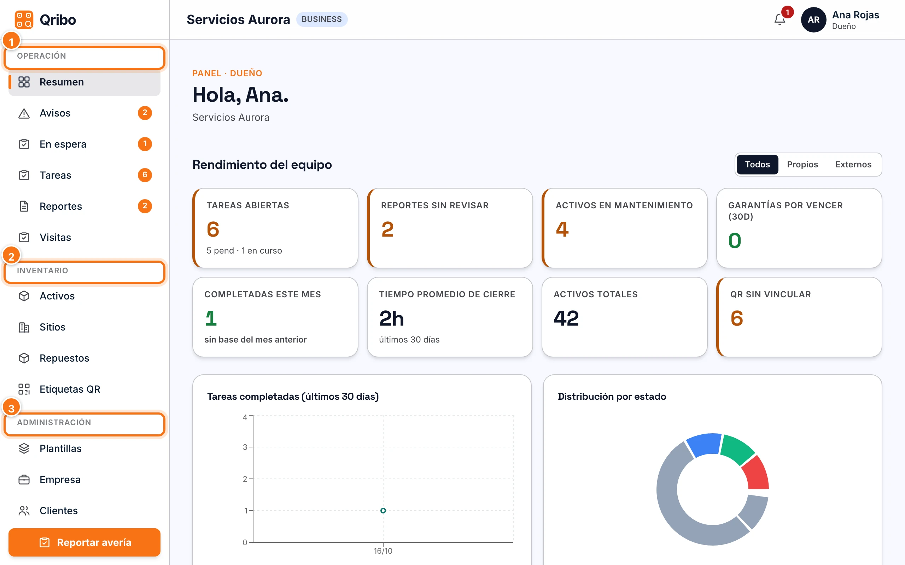Click the AR user avatar
The height and width of the screenshot is (565, 905).
[813, 20]
